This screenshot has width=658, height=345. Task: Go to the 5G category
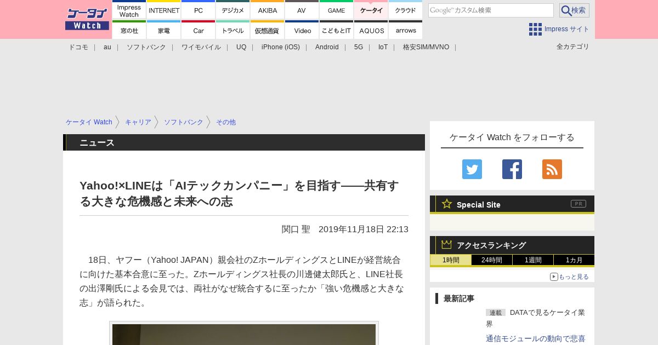359,47
